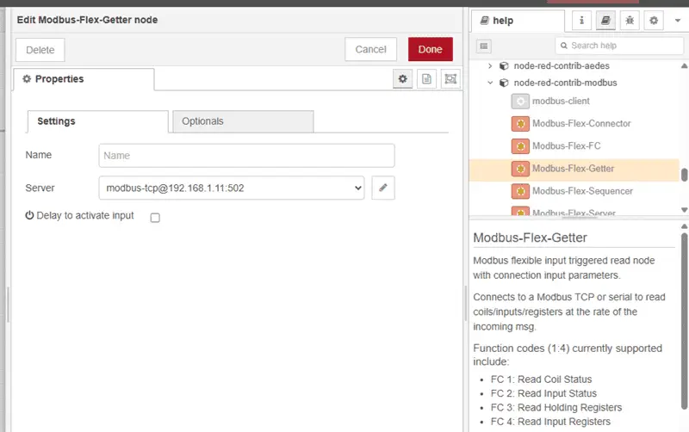Open modbus-client help entry

point(561,101)
